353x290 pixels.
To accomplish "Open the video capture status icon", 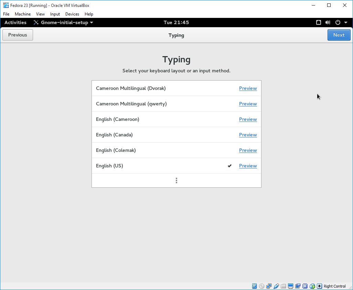I will [298, 286].
